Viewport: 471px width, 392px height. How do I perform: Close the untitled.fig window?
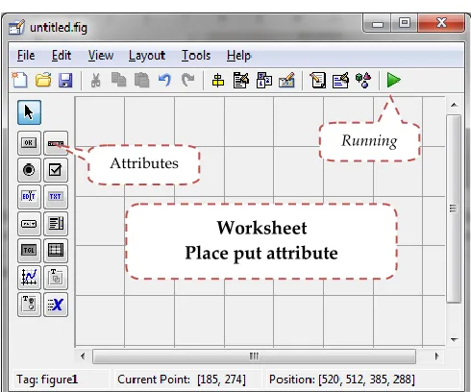441,23
